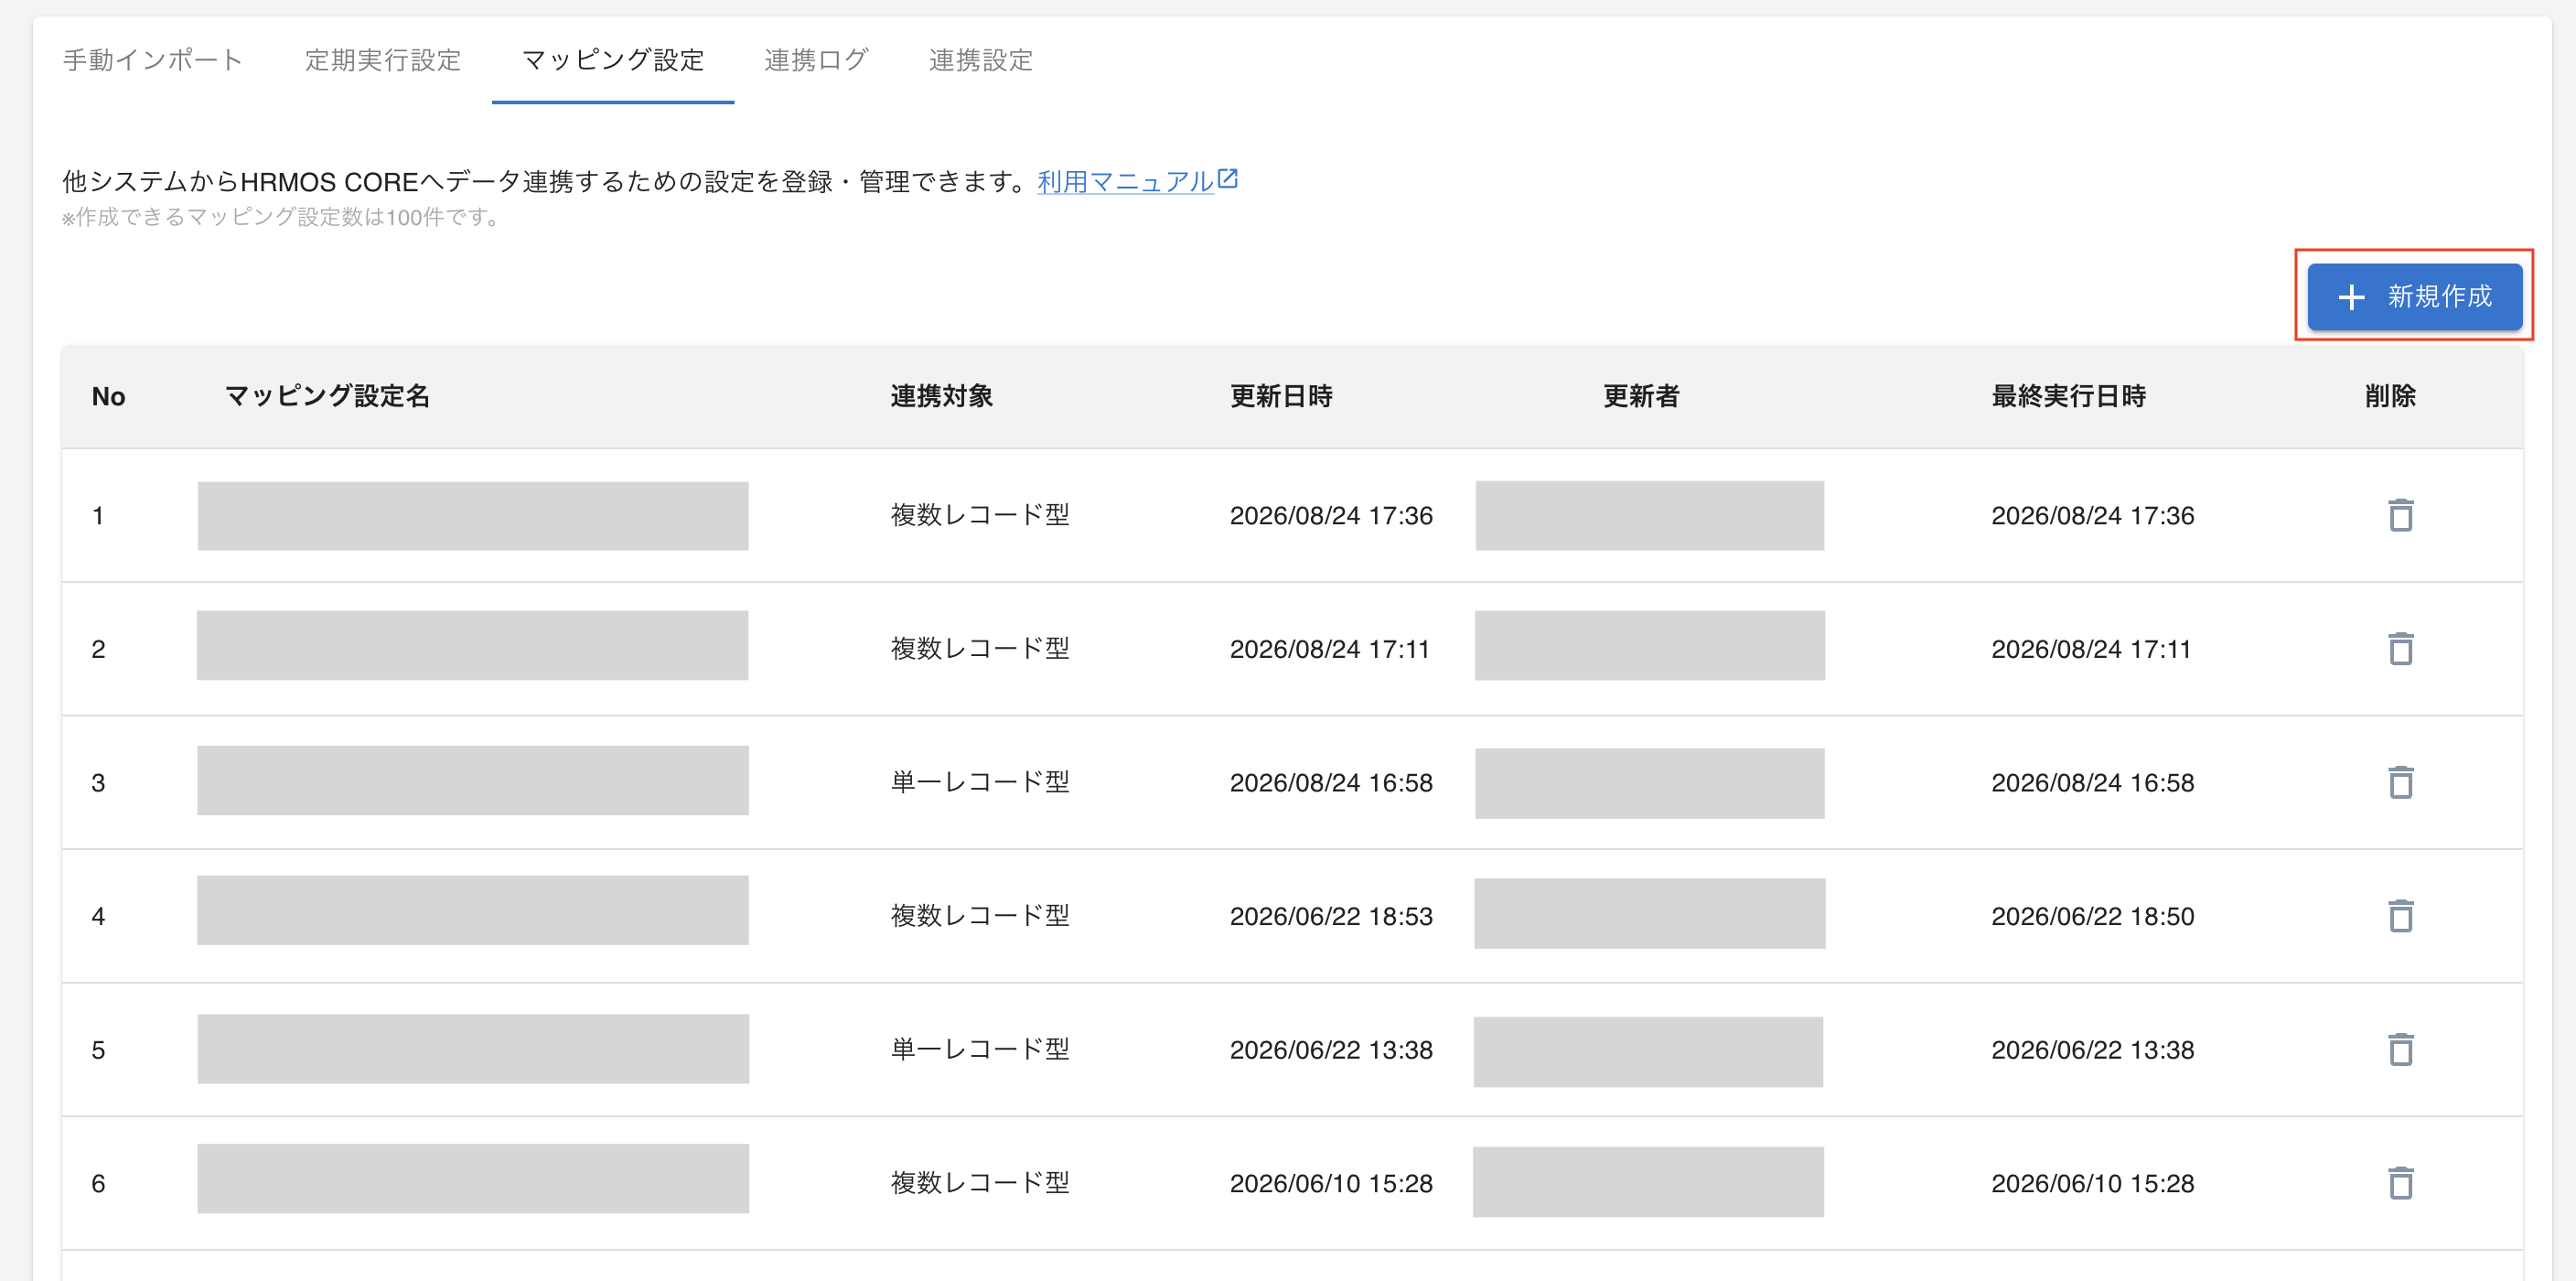Click last run time 2026/06/10 15:28
Viewport: 2576px width, 1281px height.
point(2092,1184)
